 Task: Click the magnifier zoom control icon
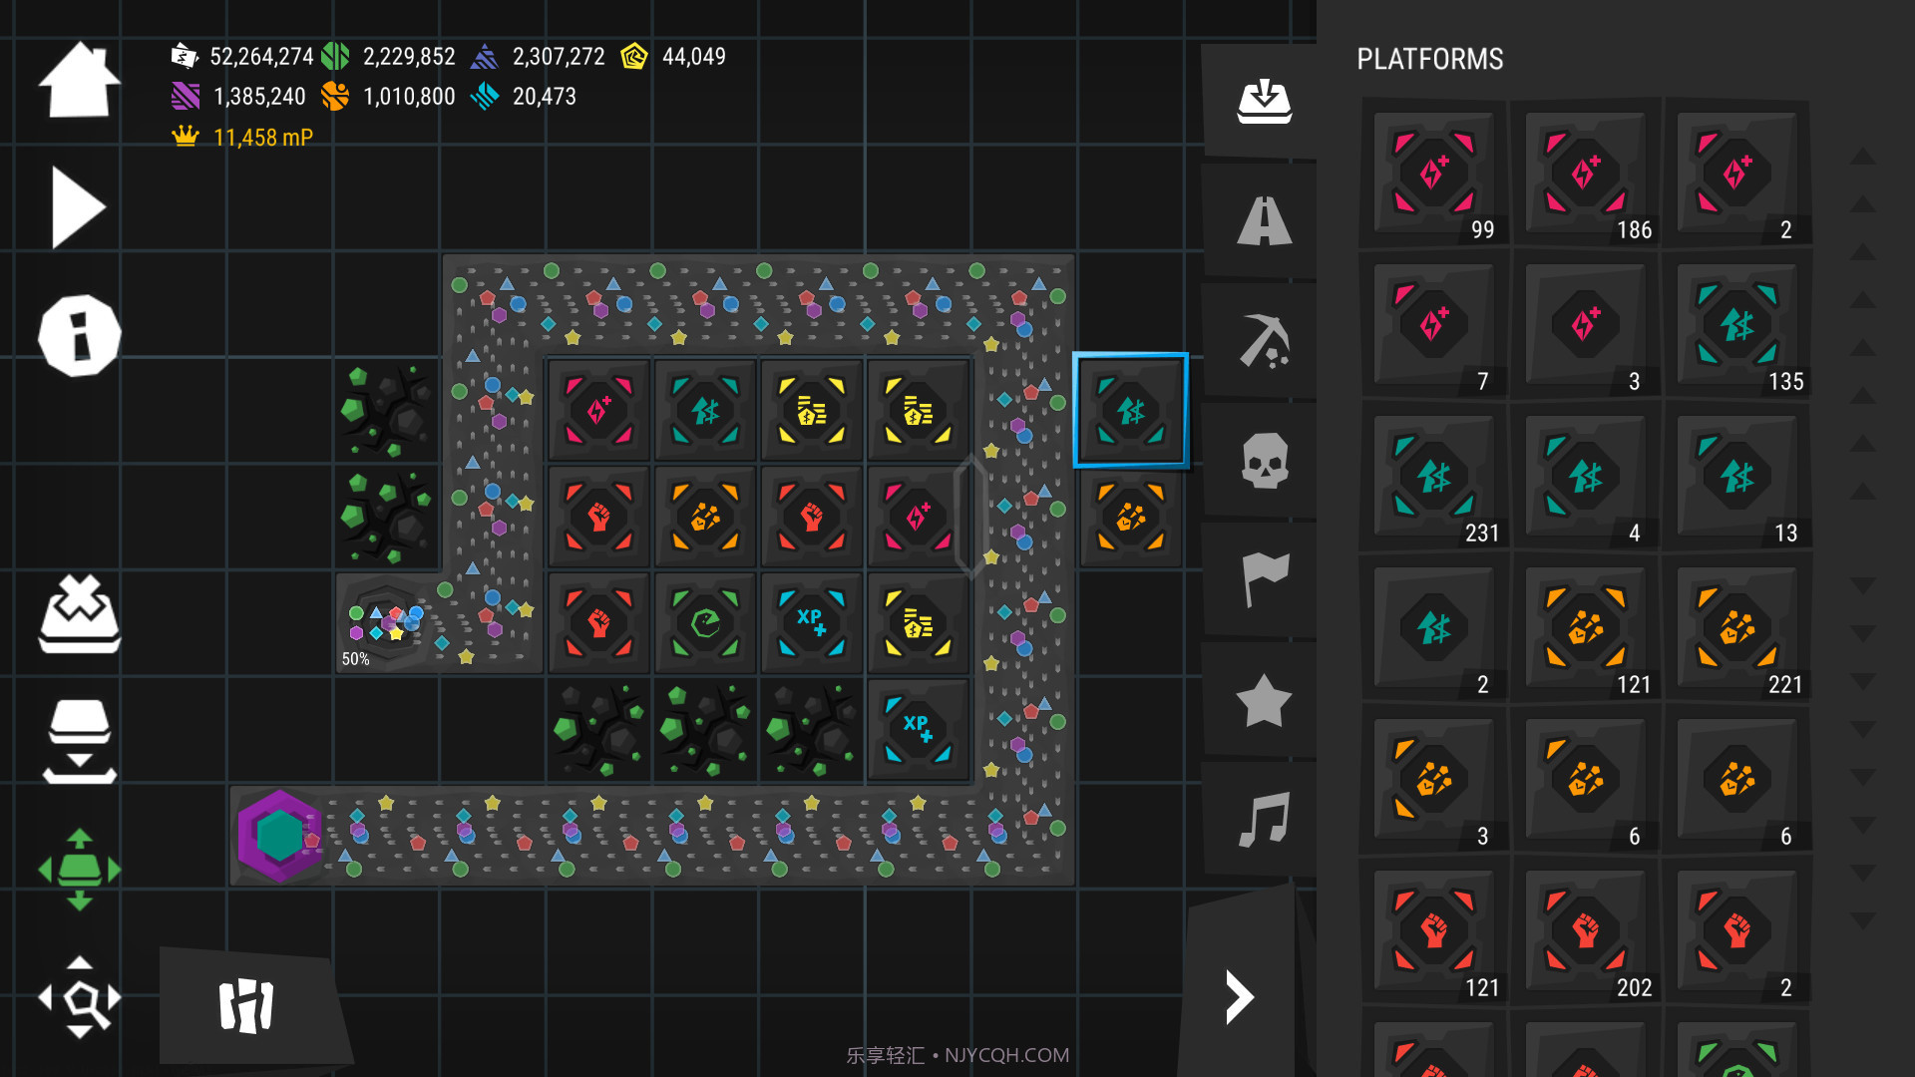[x=79, y=997]
